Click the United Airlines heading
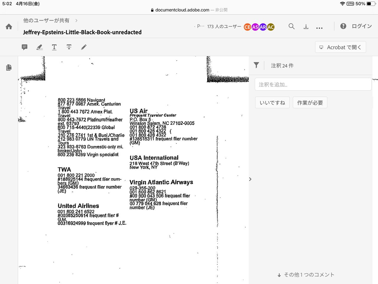 (78, 206)
